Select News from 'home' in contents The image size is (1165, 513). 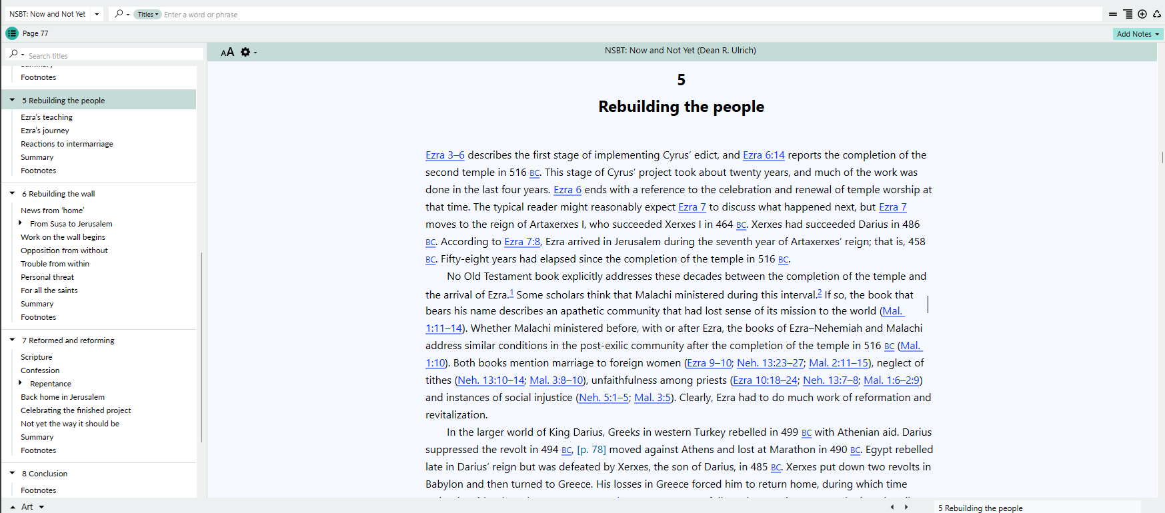tap(53, 211)
